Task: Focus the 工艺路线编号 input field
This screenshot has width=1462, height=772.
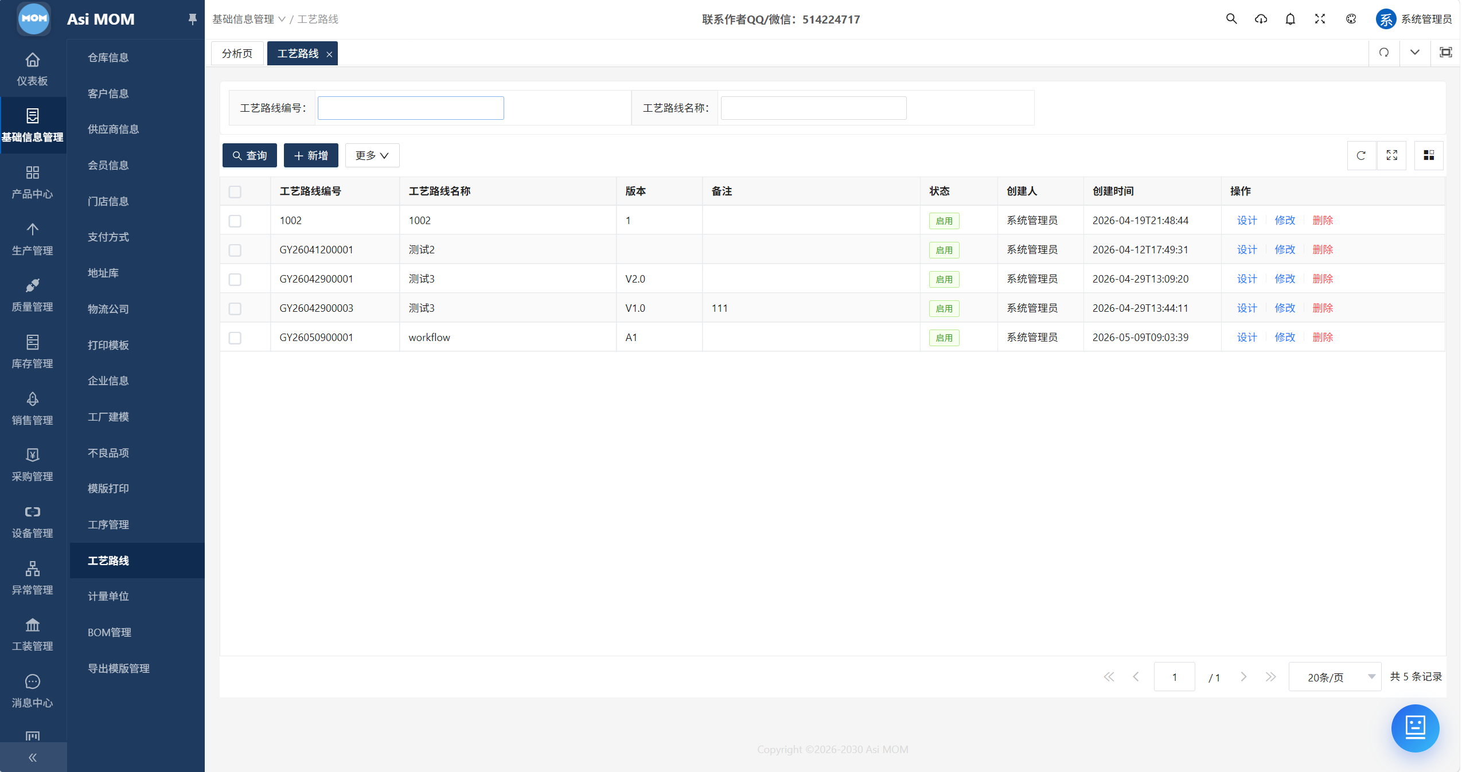Action: (x=411, y=108)
